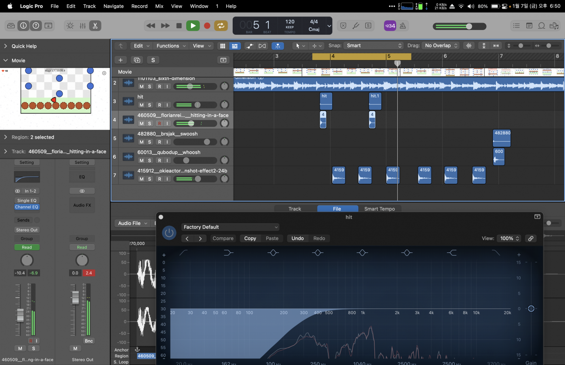565x365 pixels.
Task: Open the left-click pointer tool menu
Action: 300,46
